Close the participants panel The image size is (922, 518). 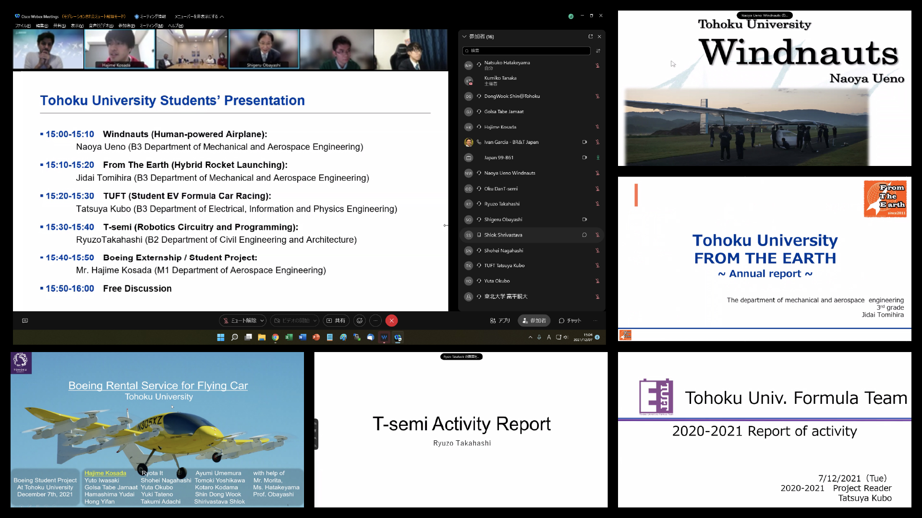[x=599, y=36]
